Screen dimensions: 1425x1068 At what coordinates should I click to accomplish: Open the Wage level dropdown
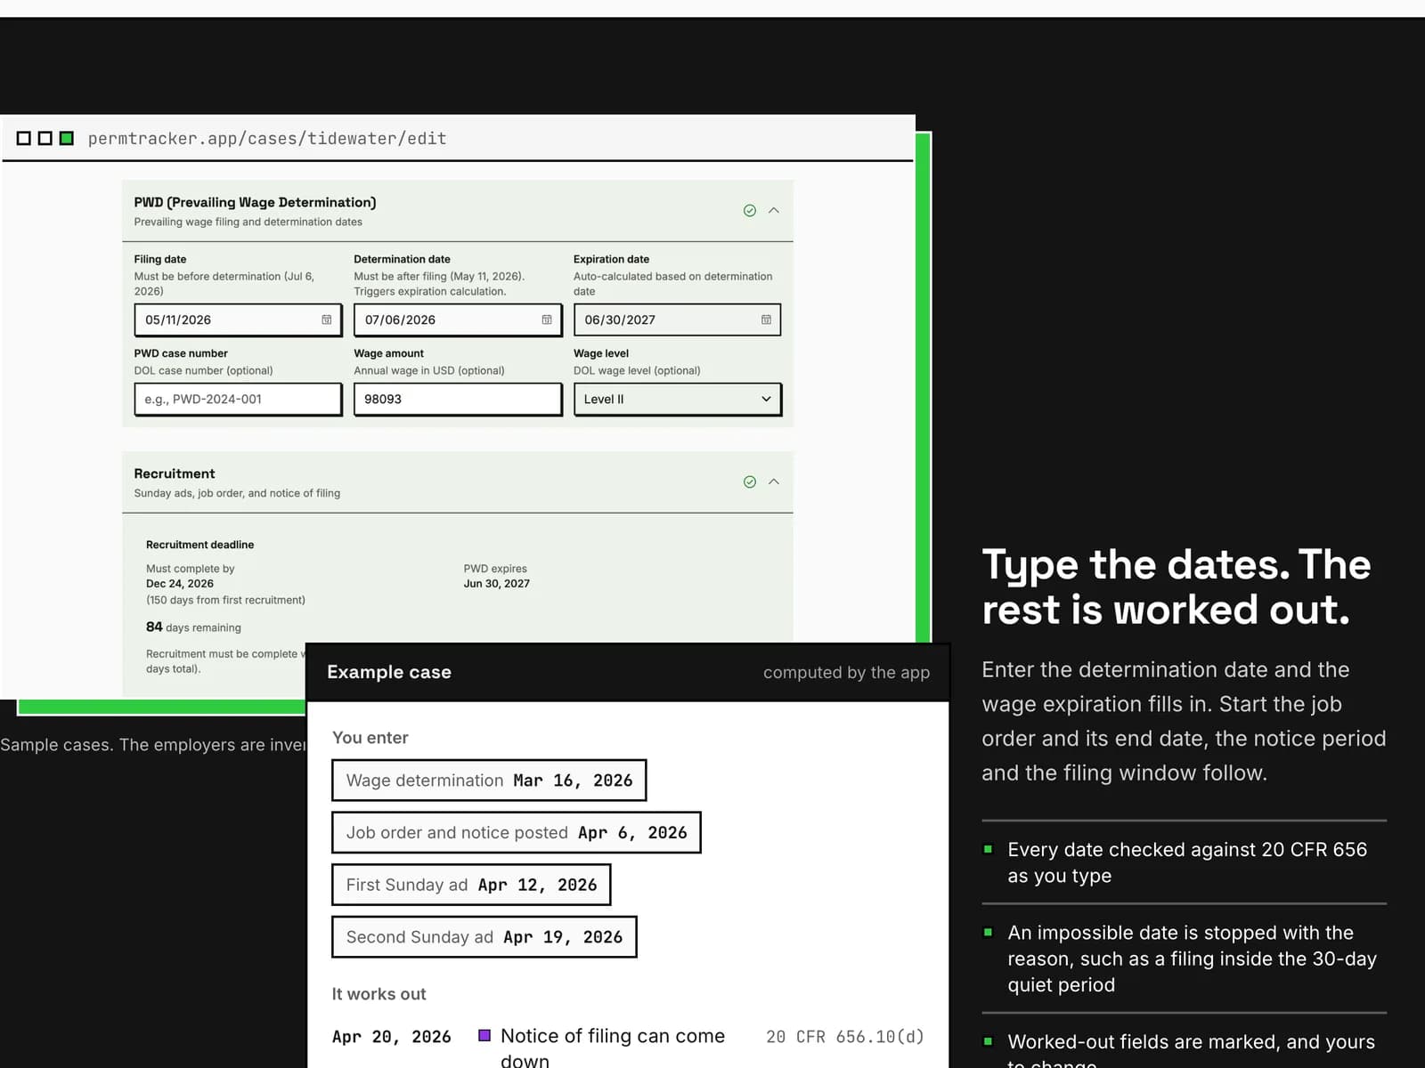[x=678, y=399]
